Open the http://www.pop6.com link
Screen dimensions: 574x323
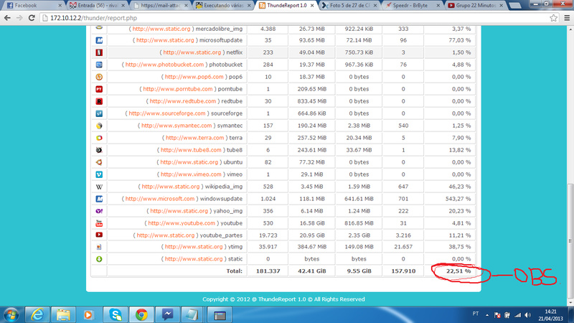[194, 77]
